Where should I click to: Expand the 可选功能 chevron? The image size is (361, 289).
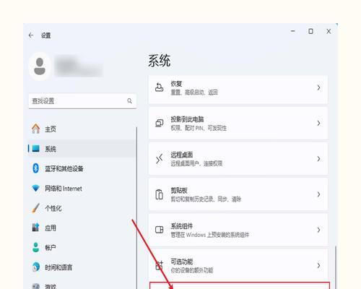click(318, 265)
